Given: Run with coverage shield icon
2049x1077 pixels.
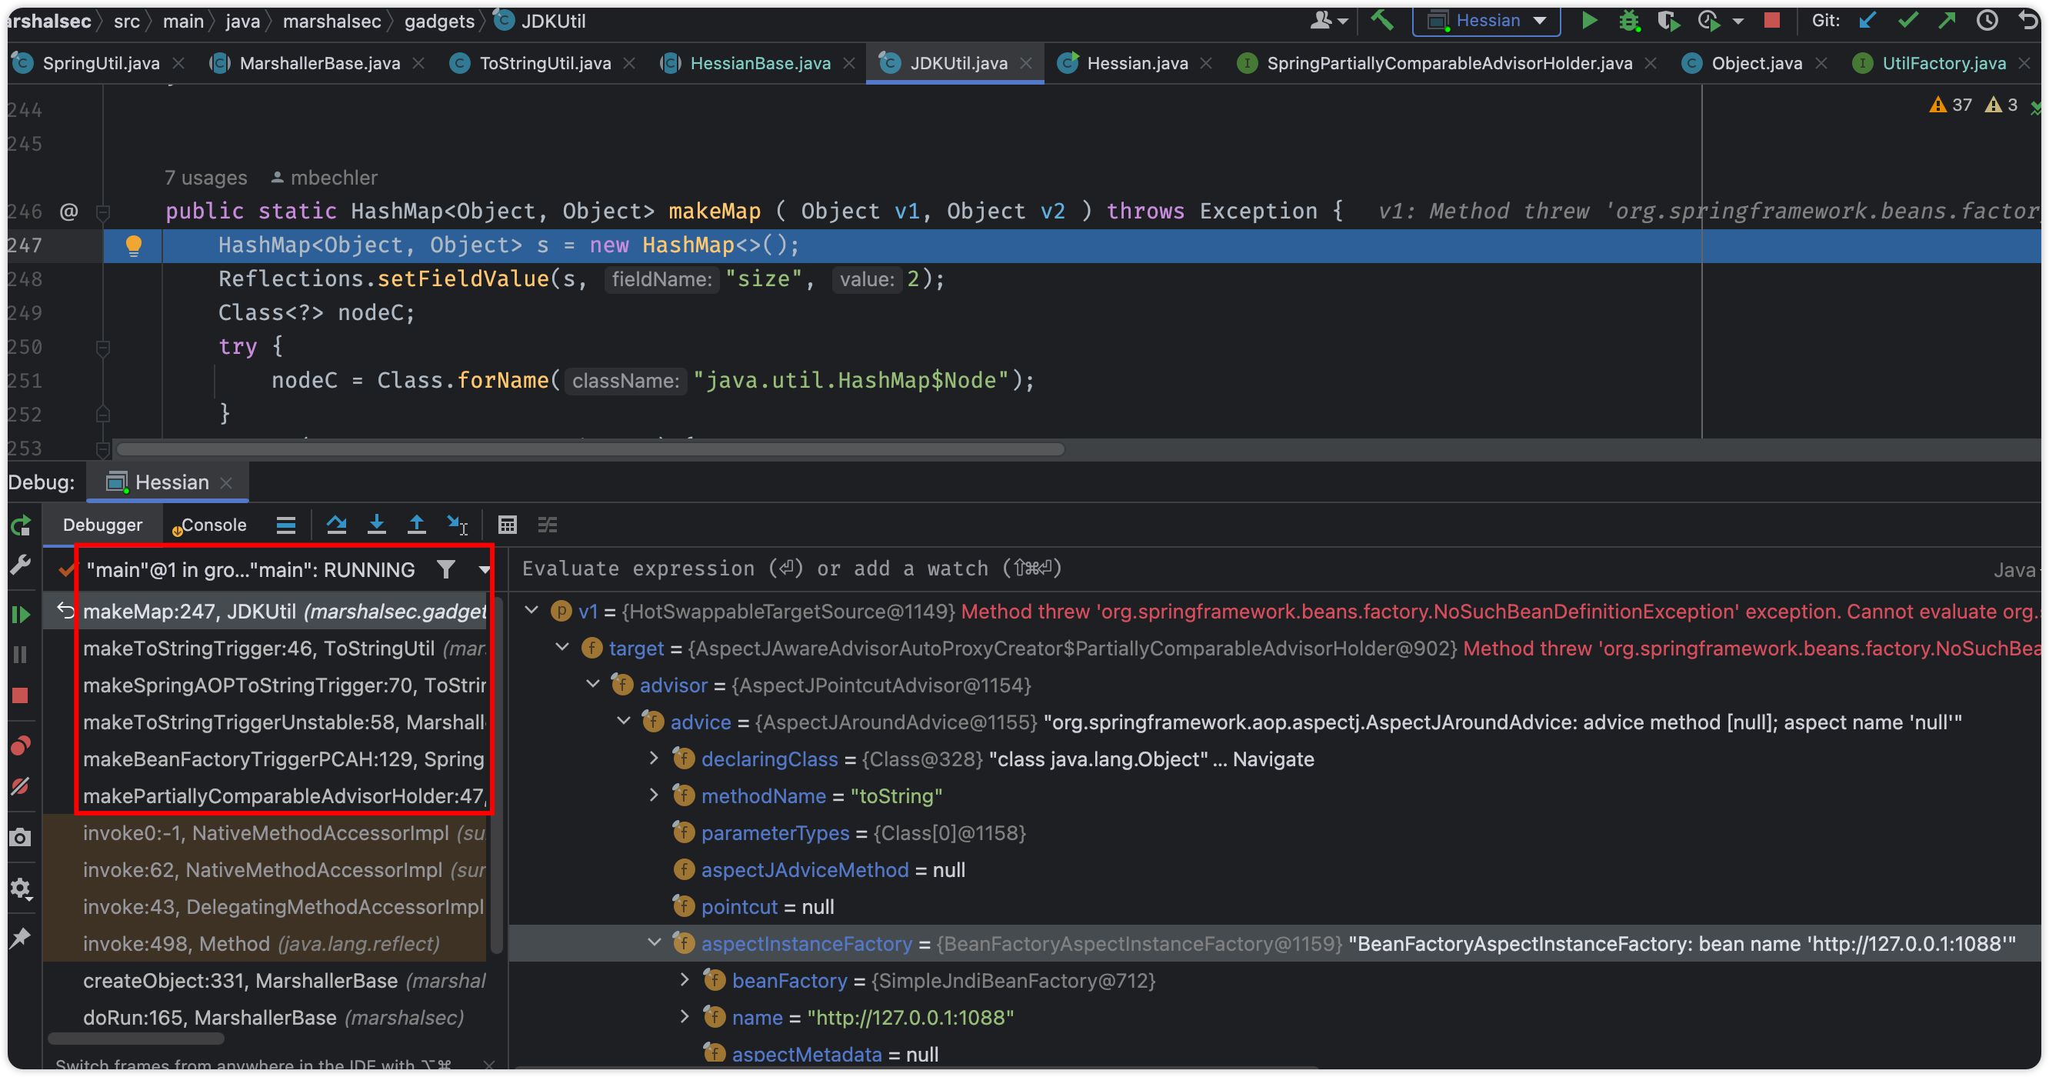Looking at the screenshot, I should pos(1668,20).
